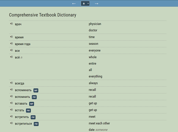
Task: Click the IMP badge next to вспоминать
Action: [x=36, y=90]
